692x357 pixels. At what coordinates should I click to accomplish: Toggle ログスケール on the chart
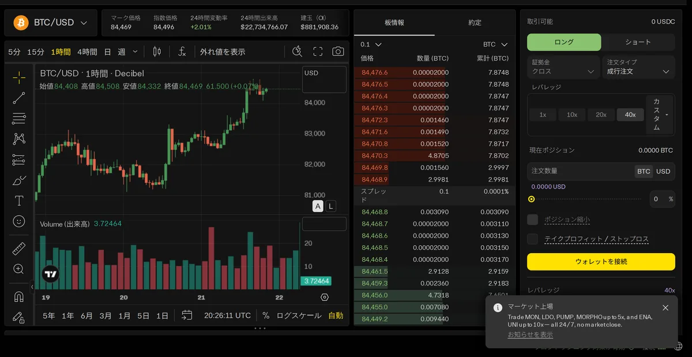click(298, 315)
